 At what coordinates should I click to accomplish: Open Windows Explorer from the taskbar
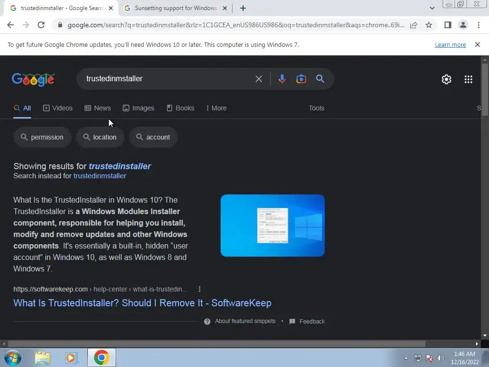43,357
